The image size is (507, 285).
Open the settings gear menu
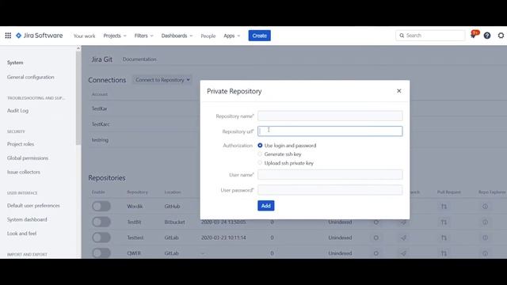501,36
